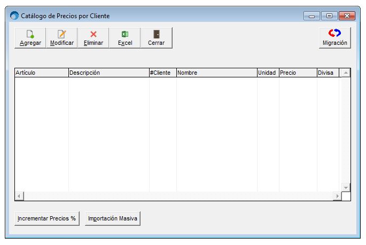
Task: Click the #Cliente column header
Action: (162, 73)
